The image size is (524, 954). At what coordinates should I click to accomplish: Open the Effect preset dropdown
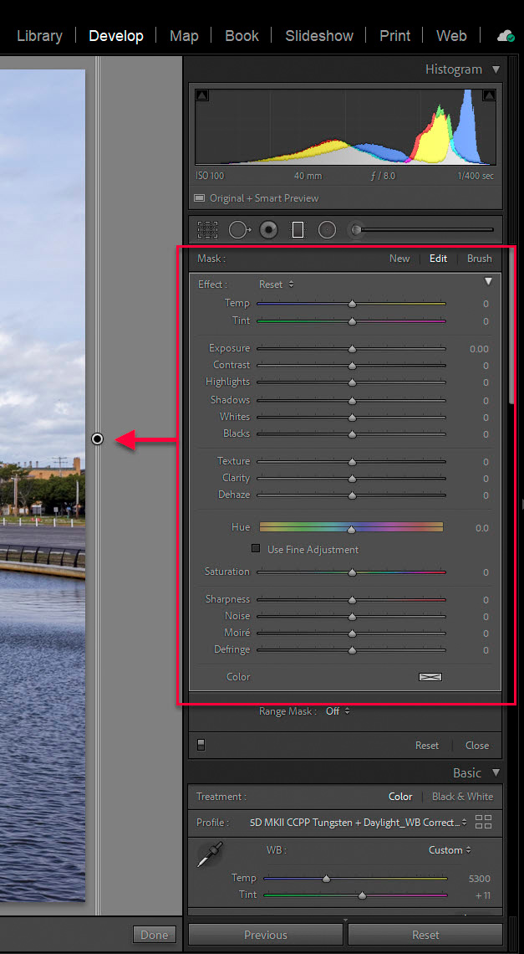tap(277, 285)
